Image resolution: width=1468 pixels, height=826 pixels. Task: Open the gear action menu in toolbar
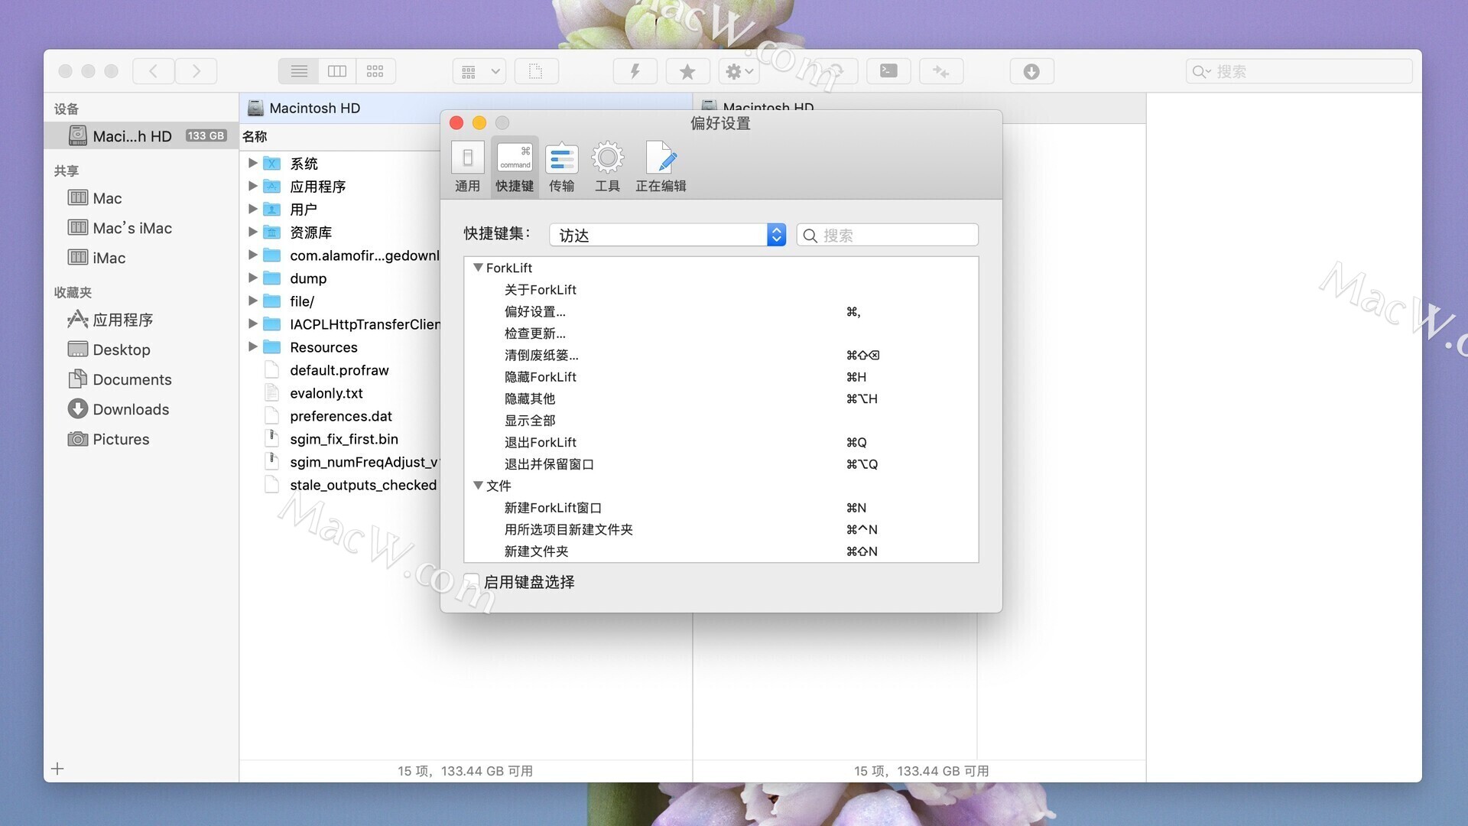point(739,71)
